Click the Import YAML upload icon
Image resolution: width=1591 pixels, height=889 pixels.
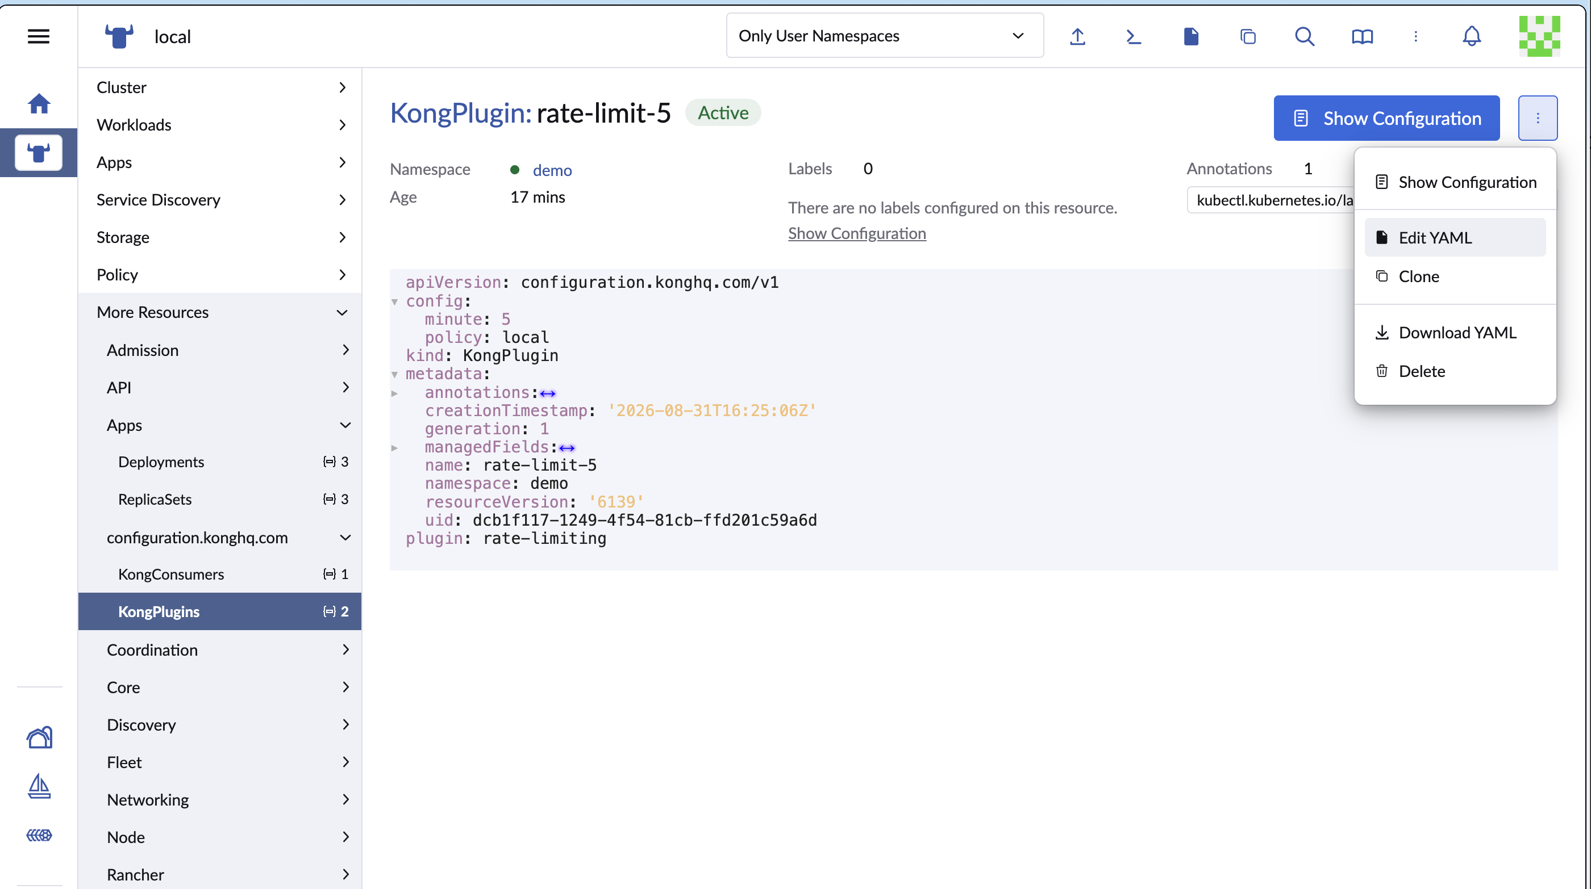[1077, 36]
